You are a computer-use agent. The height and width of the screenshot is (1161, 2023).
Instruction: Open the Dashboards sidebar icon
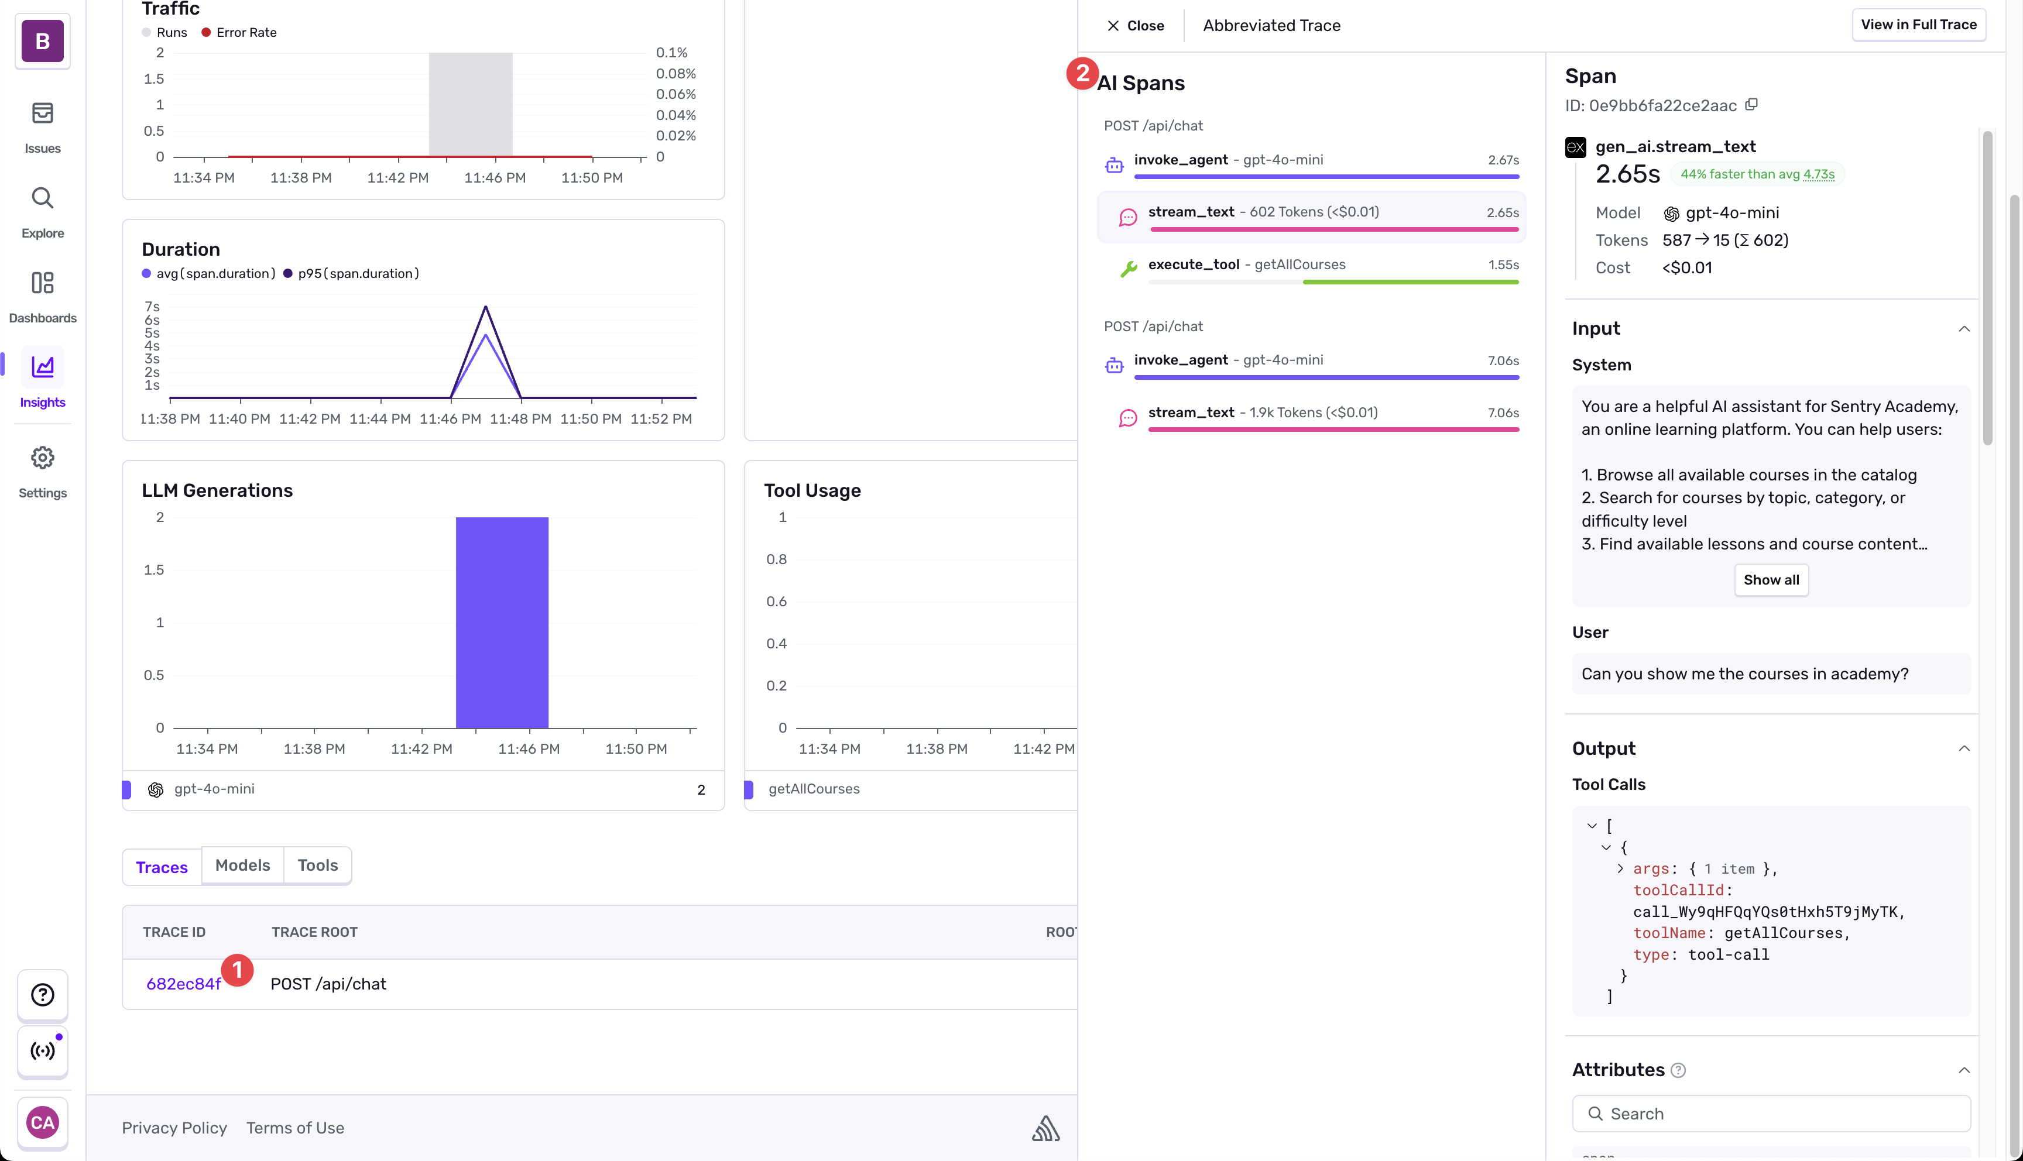[x=42, y=282]
